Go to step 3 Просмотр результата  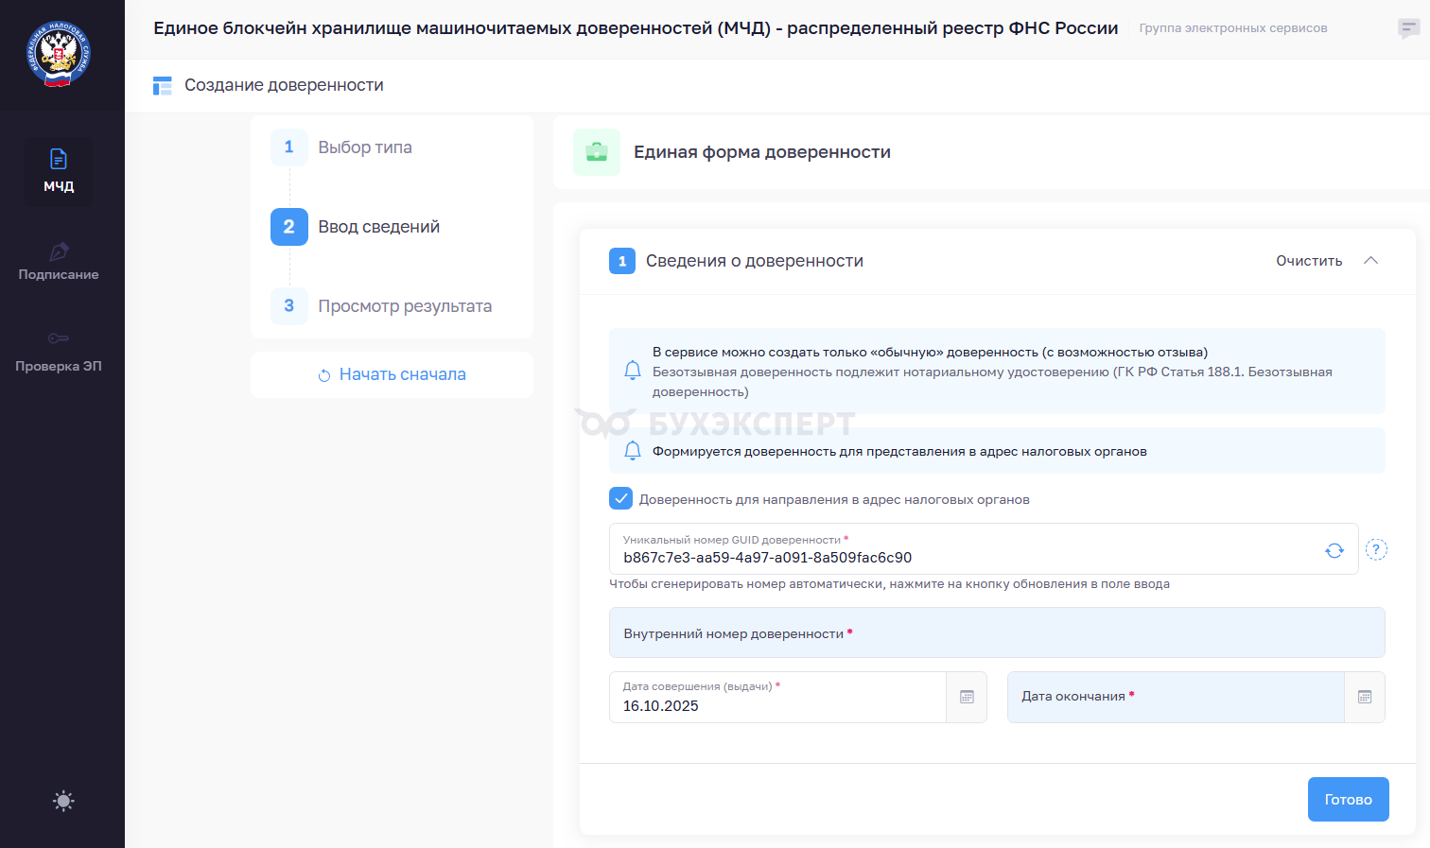(x=382, y=306)
